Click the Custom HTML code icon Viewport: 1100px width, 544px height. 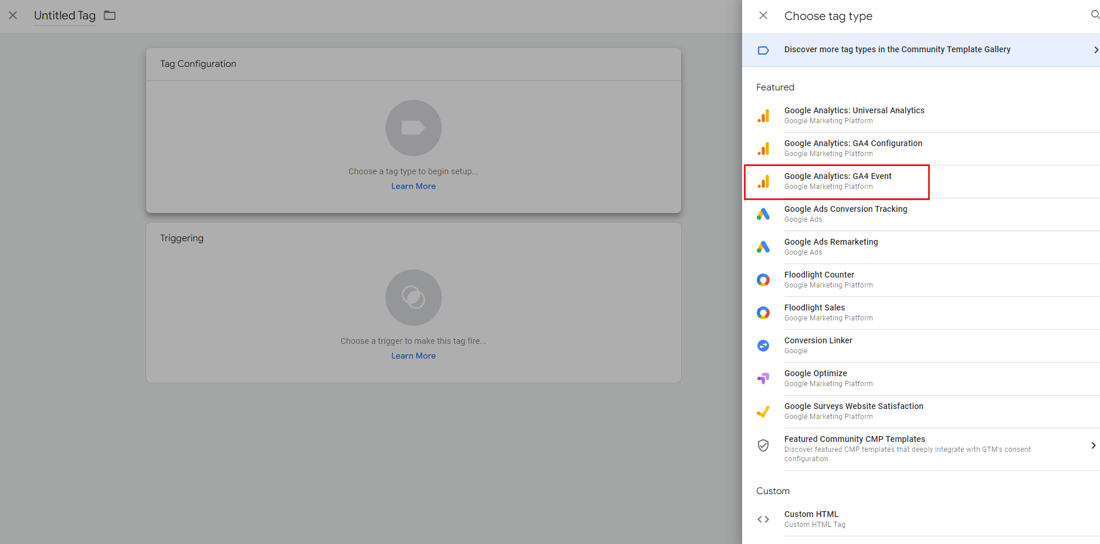[x=763, y=519]
